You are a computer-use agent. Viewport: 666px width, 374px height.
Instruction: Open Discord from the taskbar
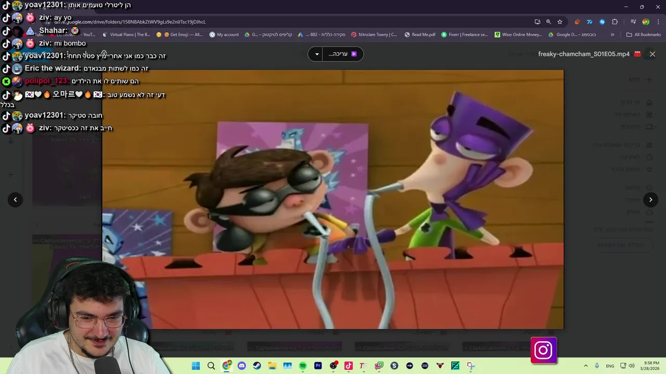tap(241, 366)
